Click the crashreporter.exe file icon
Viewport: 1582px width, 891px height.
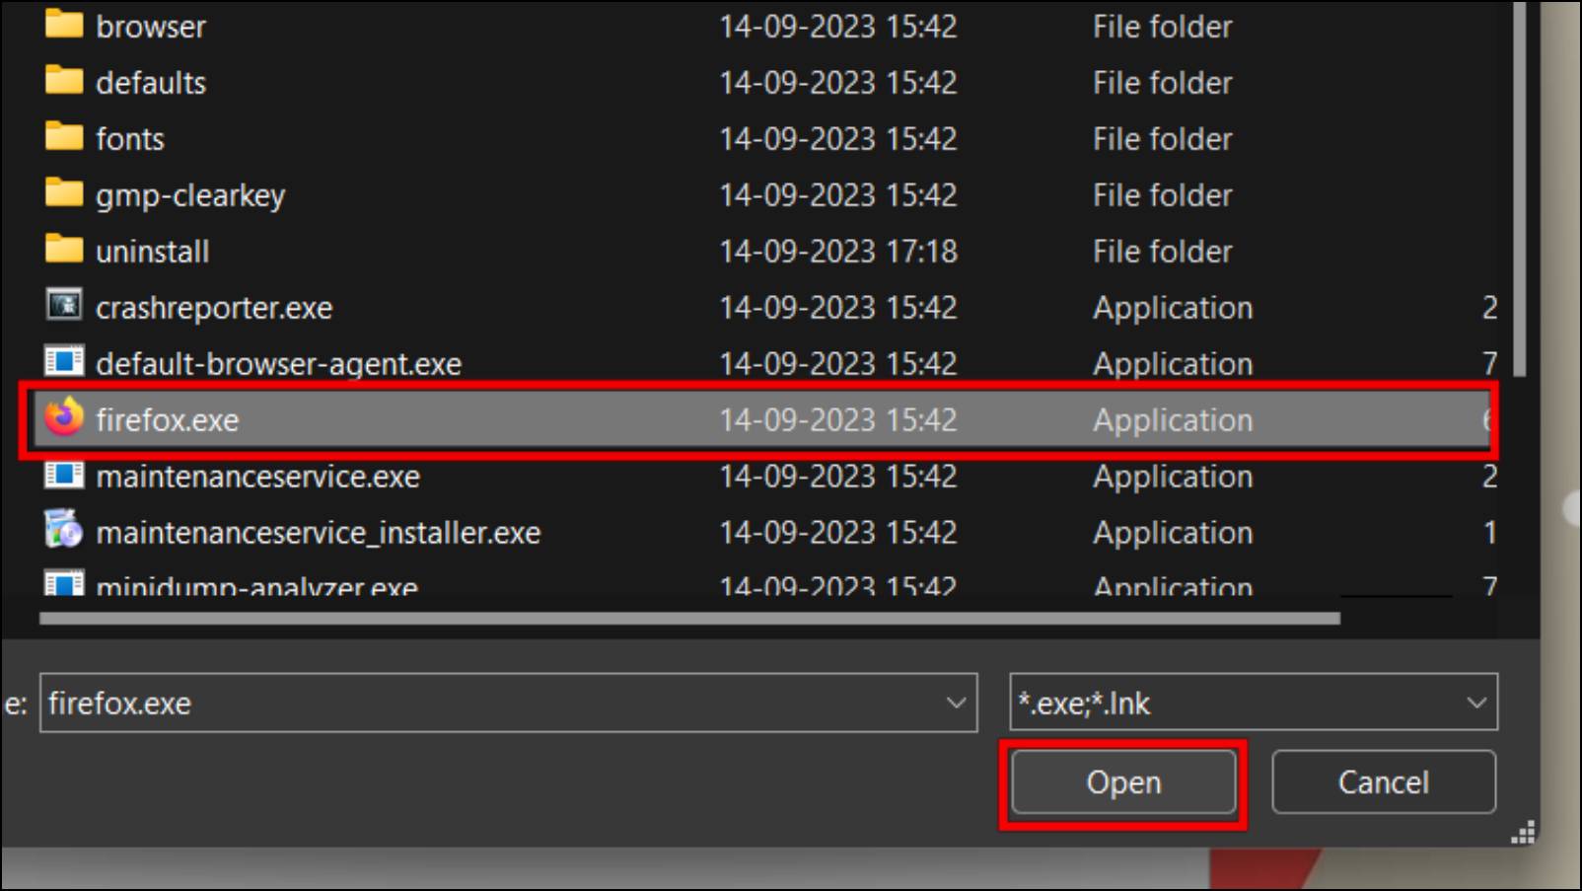click(x=64, y=305)
